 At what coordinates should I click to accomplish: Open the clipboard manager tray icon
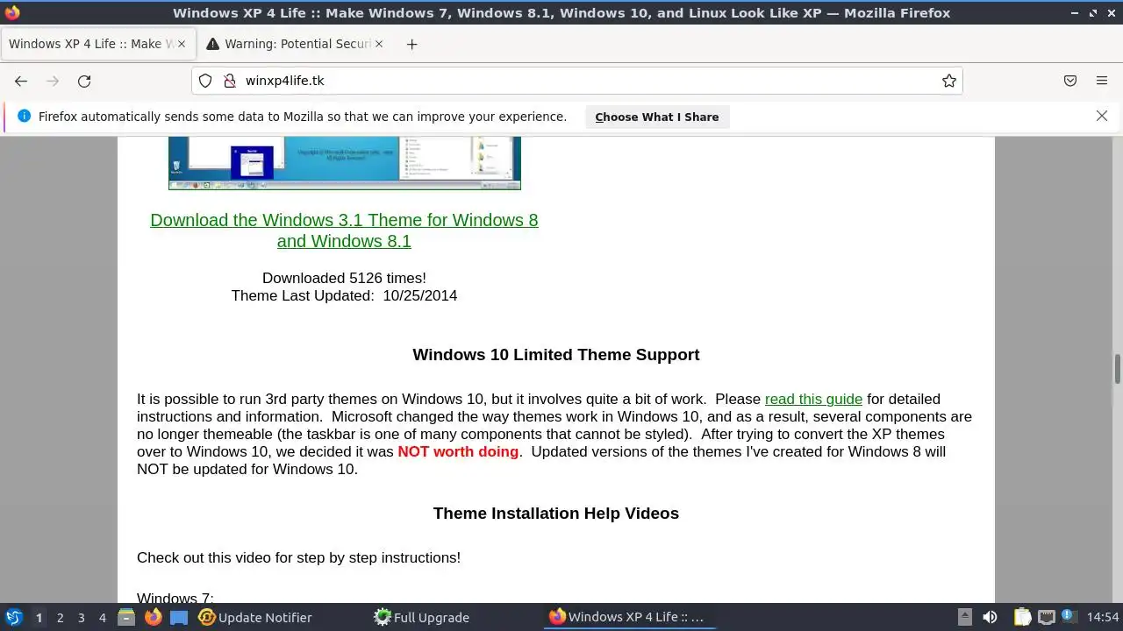click(1022, 617)
